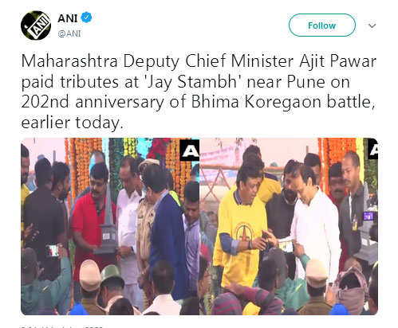The height and width of the screenshot is (328, 398).
Task: Click 'Bhima Koregaon battle' in tweet text
Action: click(x=283, y=102)
